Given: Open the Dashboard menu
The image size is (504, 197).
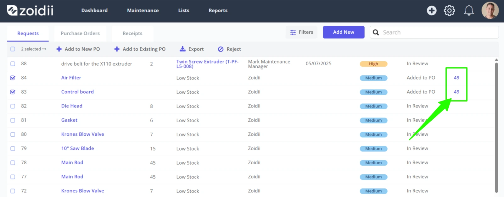Looking at the screenshot, I should click(94, 10).
